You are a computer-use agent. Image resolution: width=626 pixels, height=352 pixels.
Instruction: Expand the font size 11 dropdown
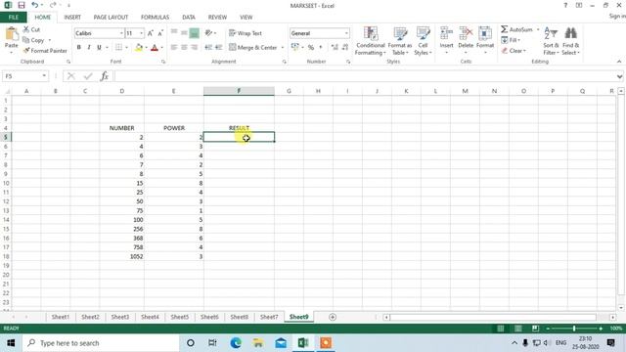[141, 33]
